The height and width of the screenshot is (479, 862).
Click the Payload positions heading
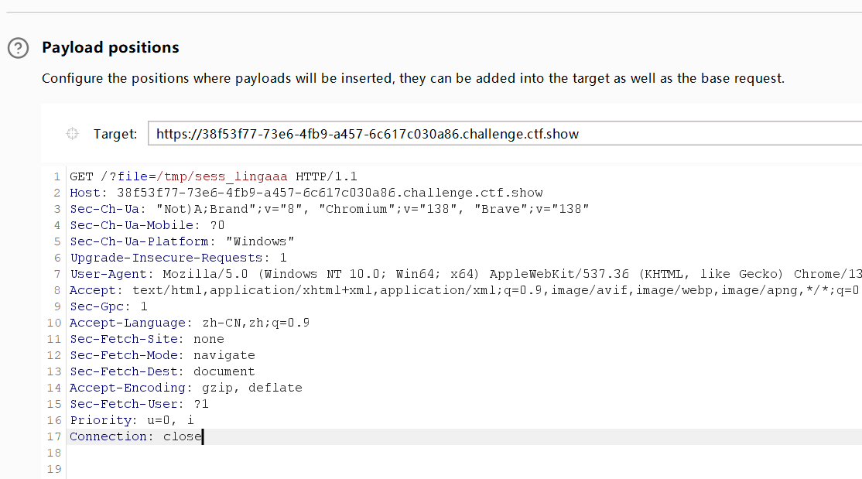[x=111, y=48]
